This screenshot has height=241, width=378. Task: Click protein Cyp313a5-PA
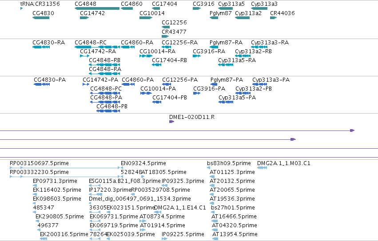click(237, 98)
